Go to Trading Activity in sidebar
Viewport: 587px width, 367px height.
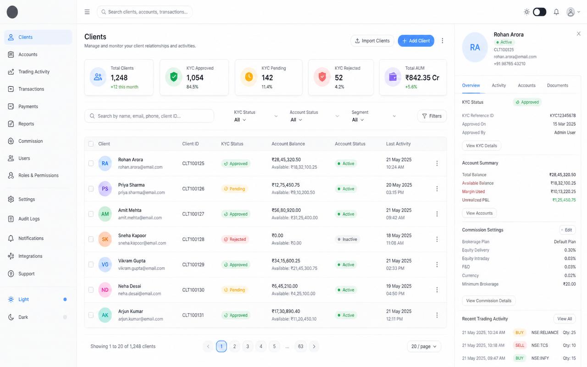(x=38, y=72)
